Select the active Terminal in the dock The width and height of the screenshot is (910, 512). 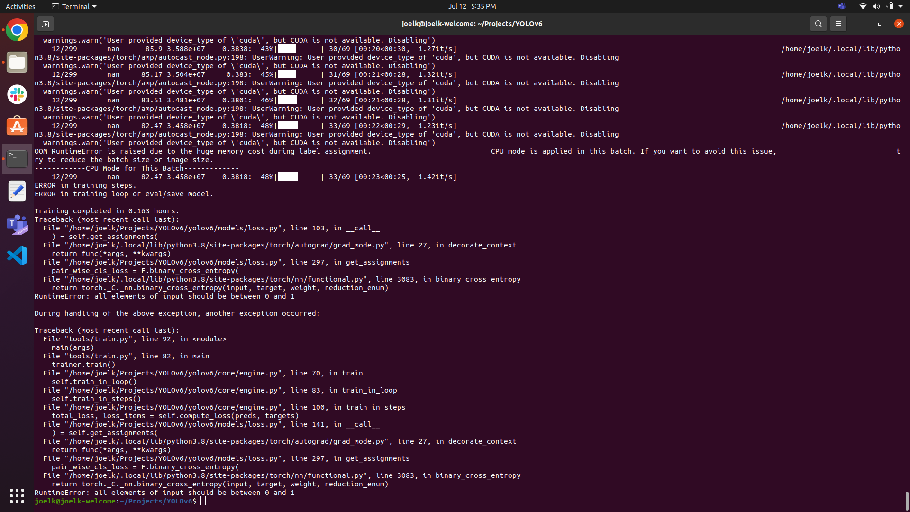[17, 158]
